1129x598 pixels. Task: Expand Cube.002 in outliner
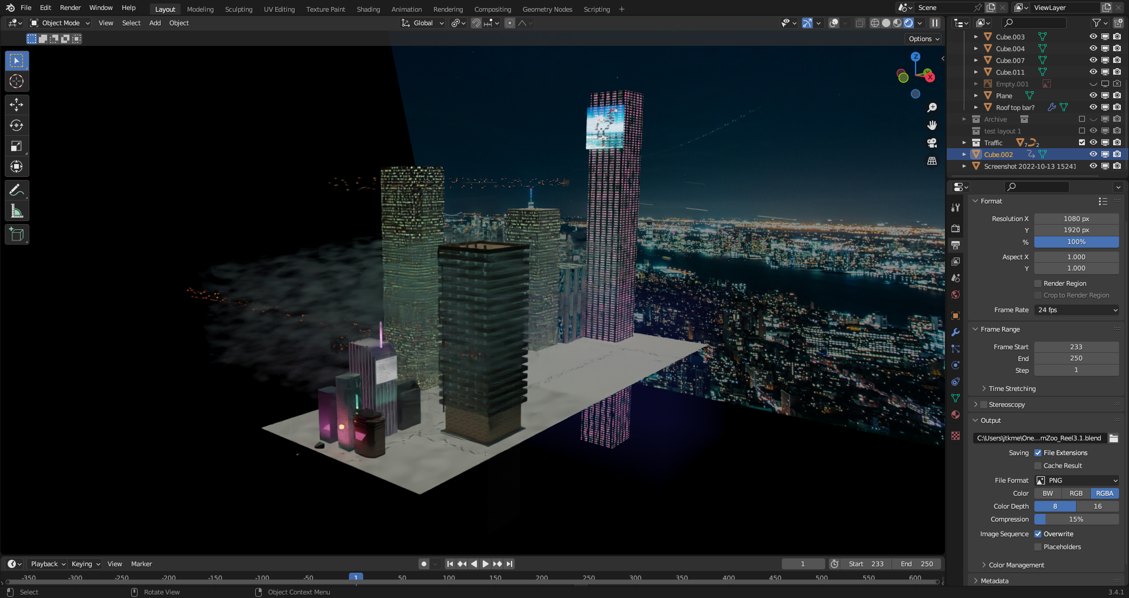click(964, 154)
